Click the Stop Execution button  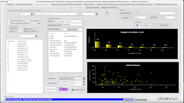tap(141, 100)
